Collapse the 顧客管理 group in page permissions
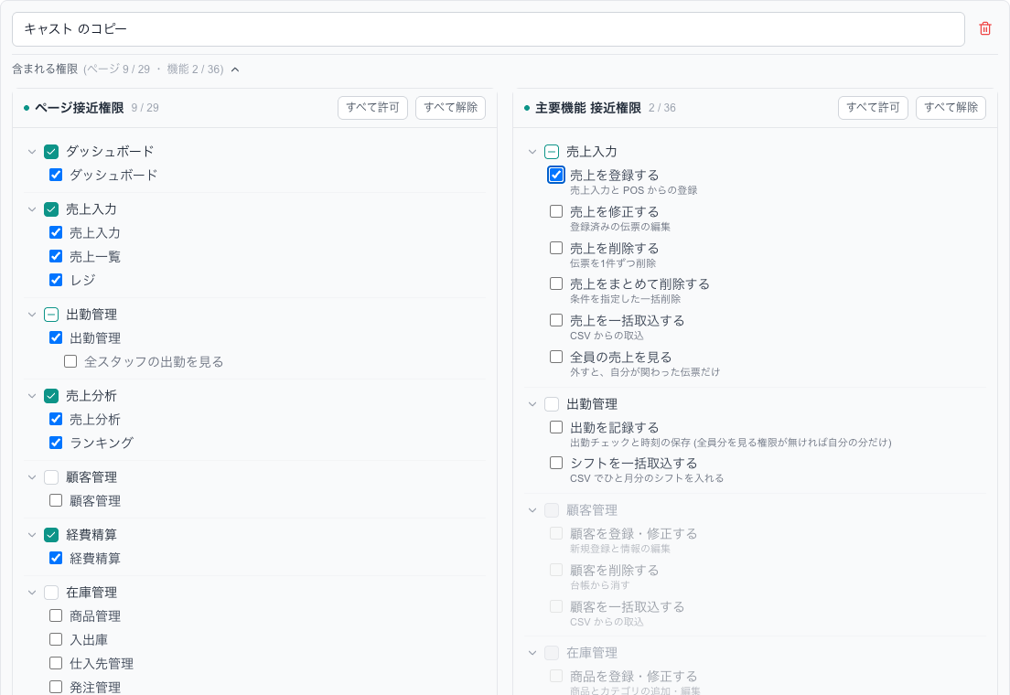1010x695 pixels. pos(31,477)
